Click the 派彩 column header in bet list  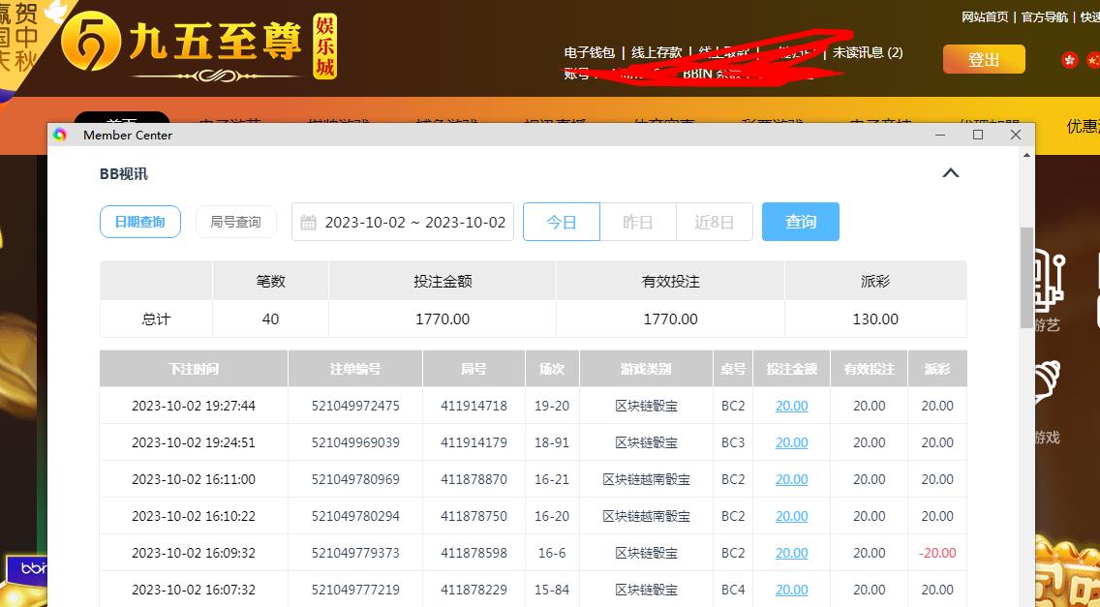click(937, 369)
